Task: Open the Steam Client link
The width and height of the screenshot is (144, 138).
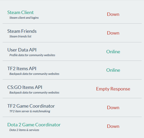Action: tap(20, 12)
